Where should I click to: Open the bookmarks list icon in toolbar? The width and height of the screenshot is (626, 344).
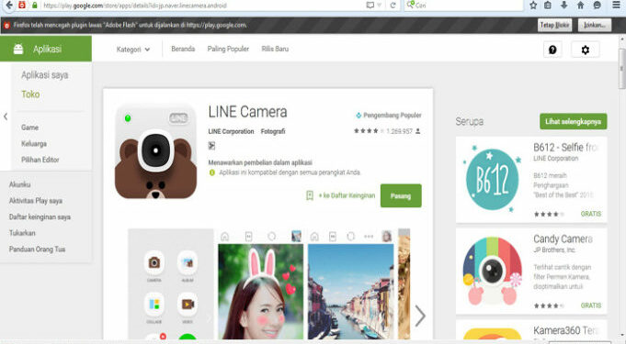[548, 6]
